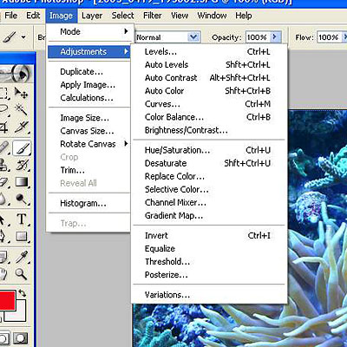Image resolution: width=347 pixels, height=347 pixels.
Task: Click the Opacity 100% value field
Action: coord(258,37)
